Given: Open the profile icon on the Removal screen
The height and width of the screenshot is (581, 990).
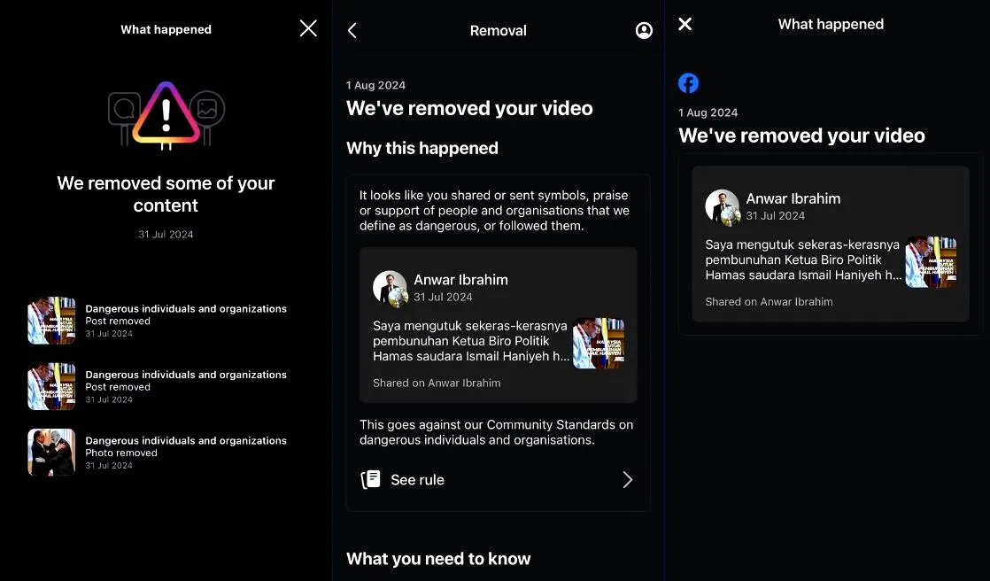Looking at the screenshot, I should pos(644,30).
